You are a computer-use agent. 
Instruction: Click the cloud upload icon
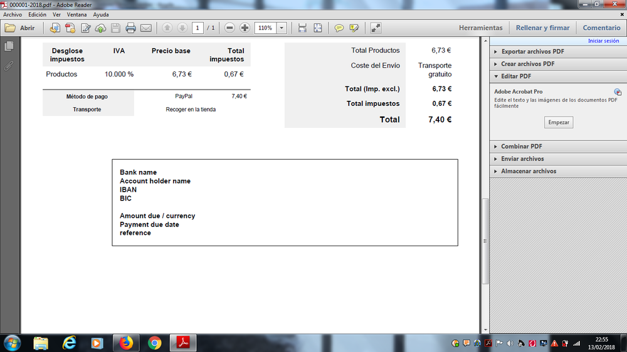[x=101, y=28]
